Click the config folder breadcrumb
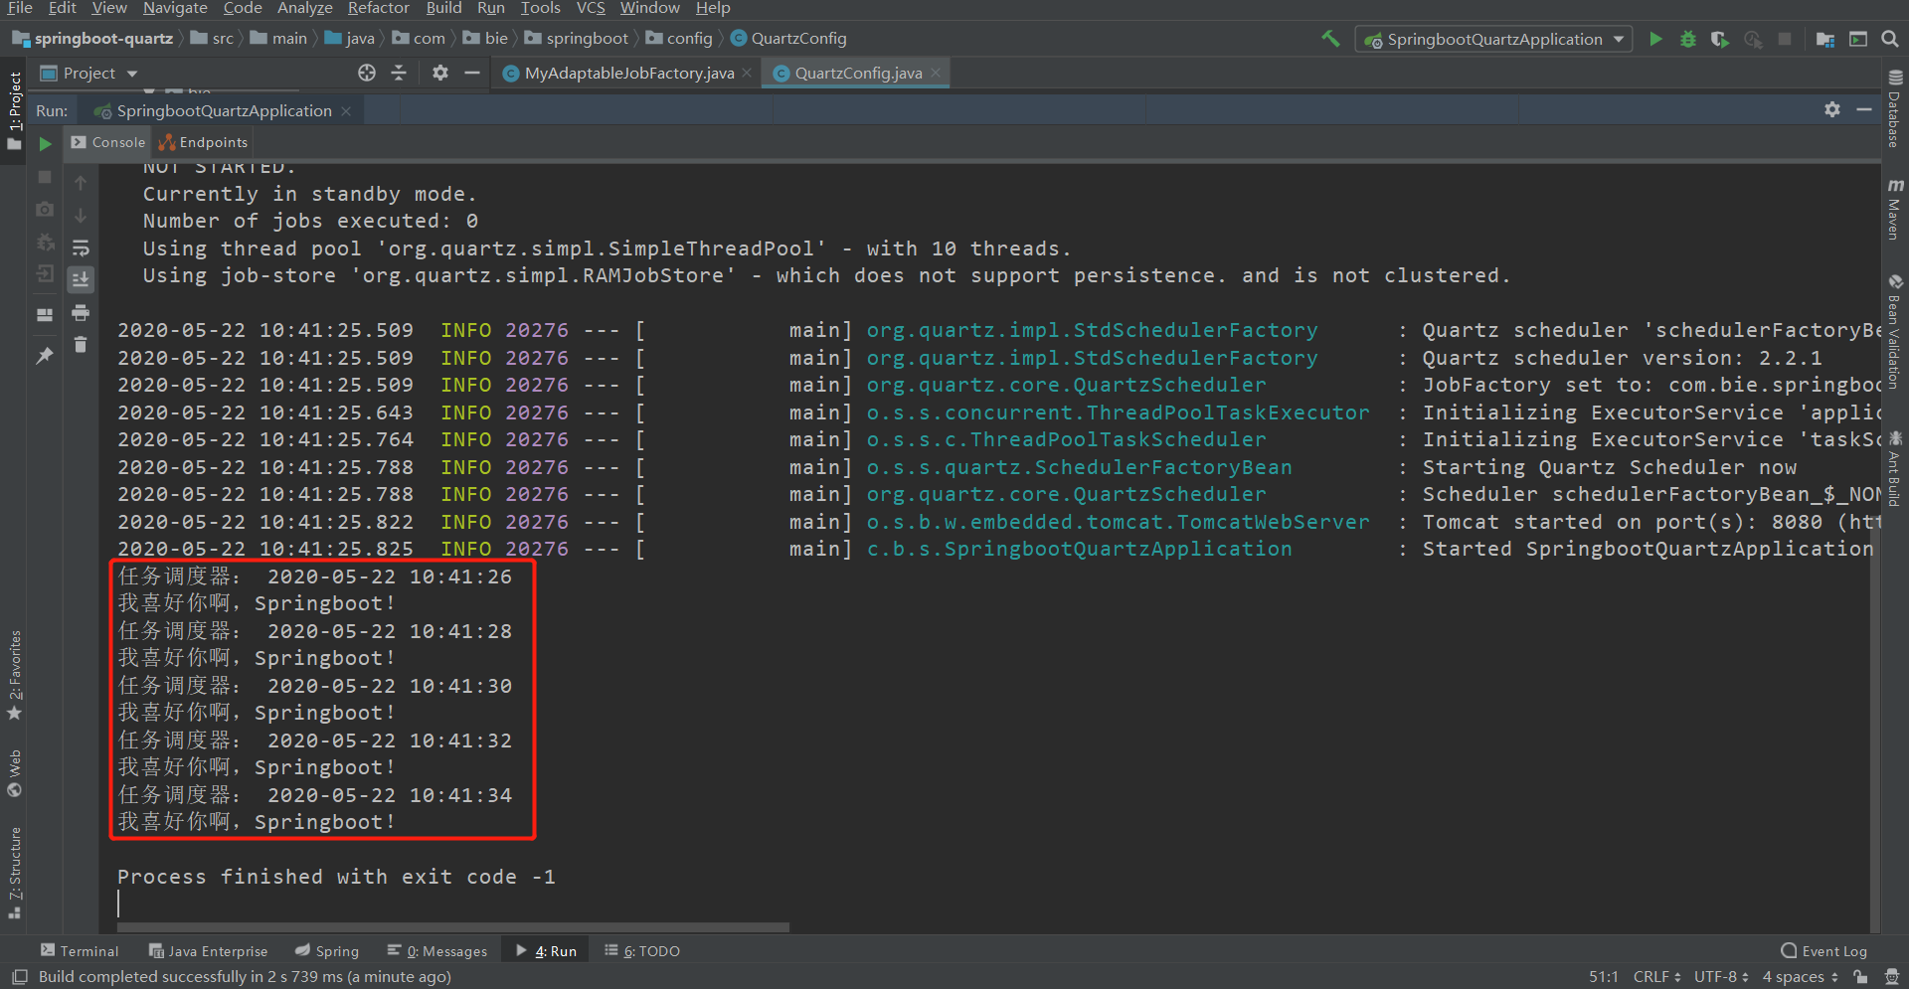Screen dimensions: 1909x989 (679, 39)
